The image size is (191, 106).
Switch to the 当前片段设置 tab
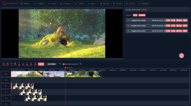coord(136,10)
